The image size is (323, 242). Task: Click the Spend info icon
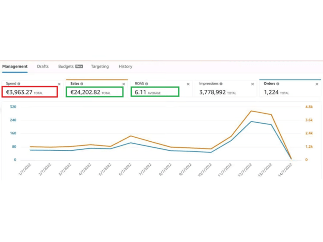click(19, 84)
